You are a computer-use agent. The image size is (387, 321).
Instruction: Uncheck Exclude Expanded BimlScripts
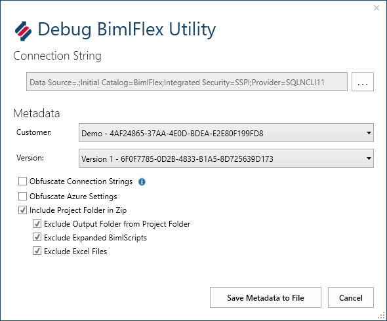click(37, 237)
